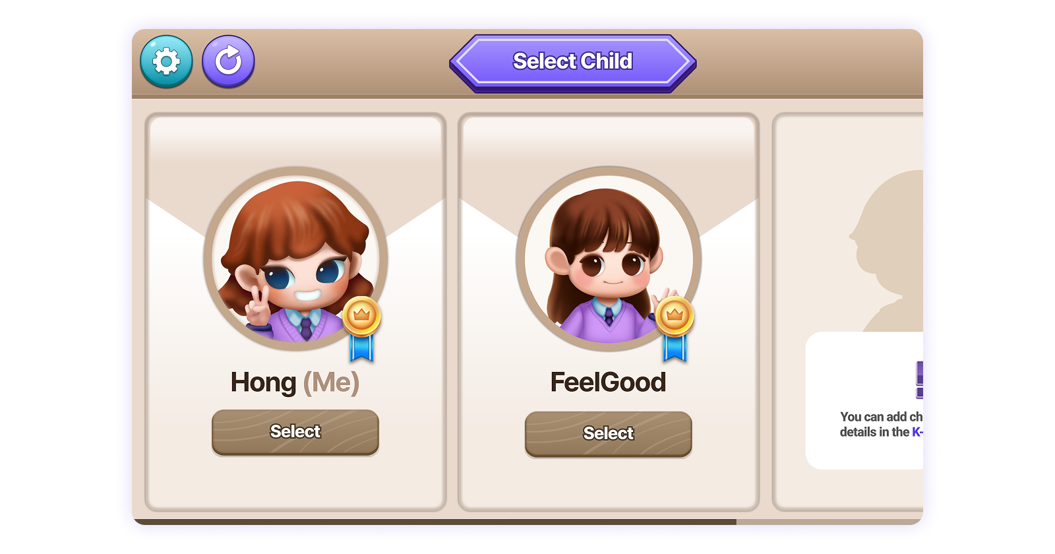The width and height of the screenshot is (1055, 554).
Task: Click the blue ribbon under FeelGood's medal
Action: [675, 348]
